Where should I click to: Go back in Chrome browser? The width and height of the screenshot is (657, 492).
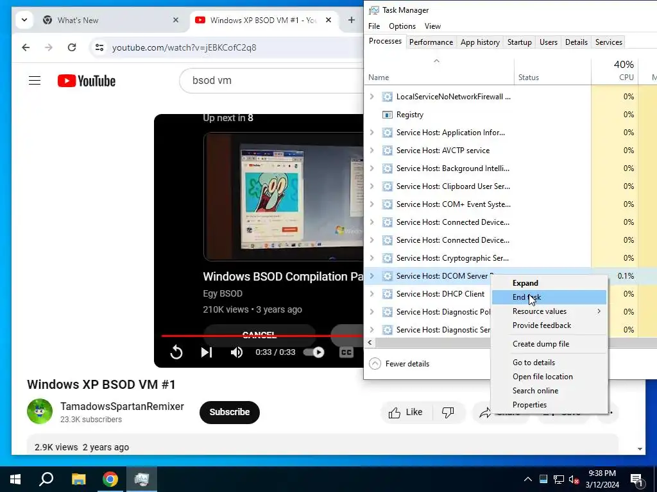click(x=26, y=47)
